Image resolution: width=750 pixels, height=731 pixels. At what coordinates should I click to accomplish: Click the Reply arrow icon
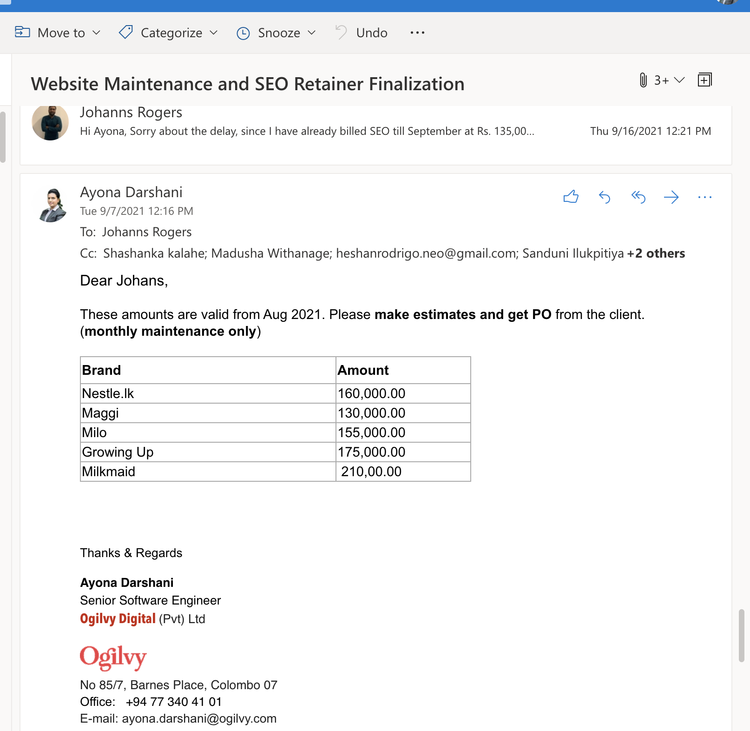[x=604, y=197]
